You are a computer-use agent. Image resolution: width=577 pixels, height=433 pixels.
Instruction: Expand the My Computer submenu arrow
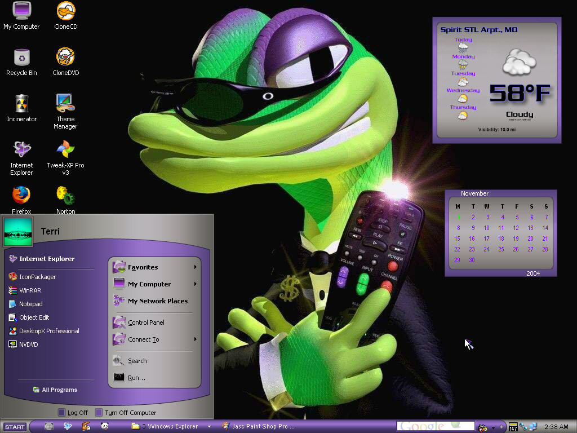196,284
